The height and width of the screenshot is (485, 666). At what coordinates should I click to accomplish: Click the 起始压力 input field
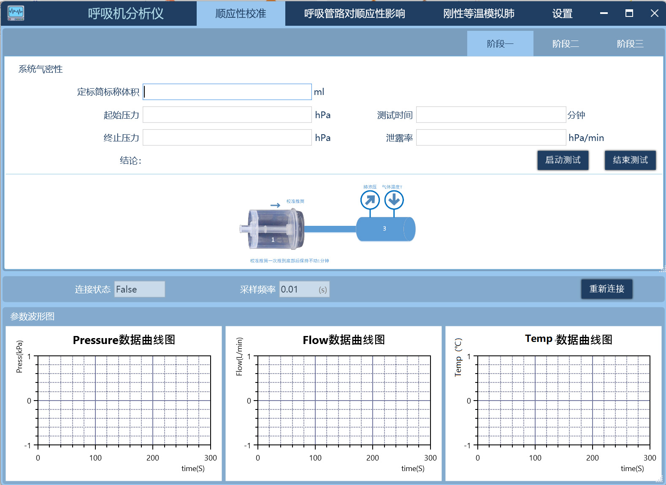tap(227, 115)
